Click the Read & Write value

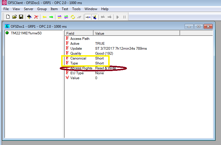tap(106, 68)
